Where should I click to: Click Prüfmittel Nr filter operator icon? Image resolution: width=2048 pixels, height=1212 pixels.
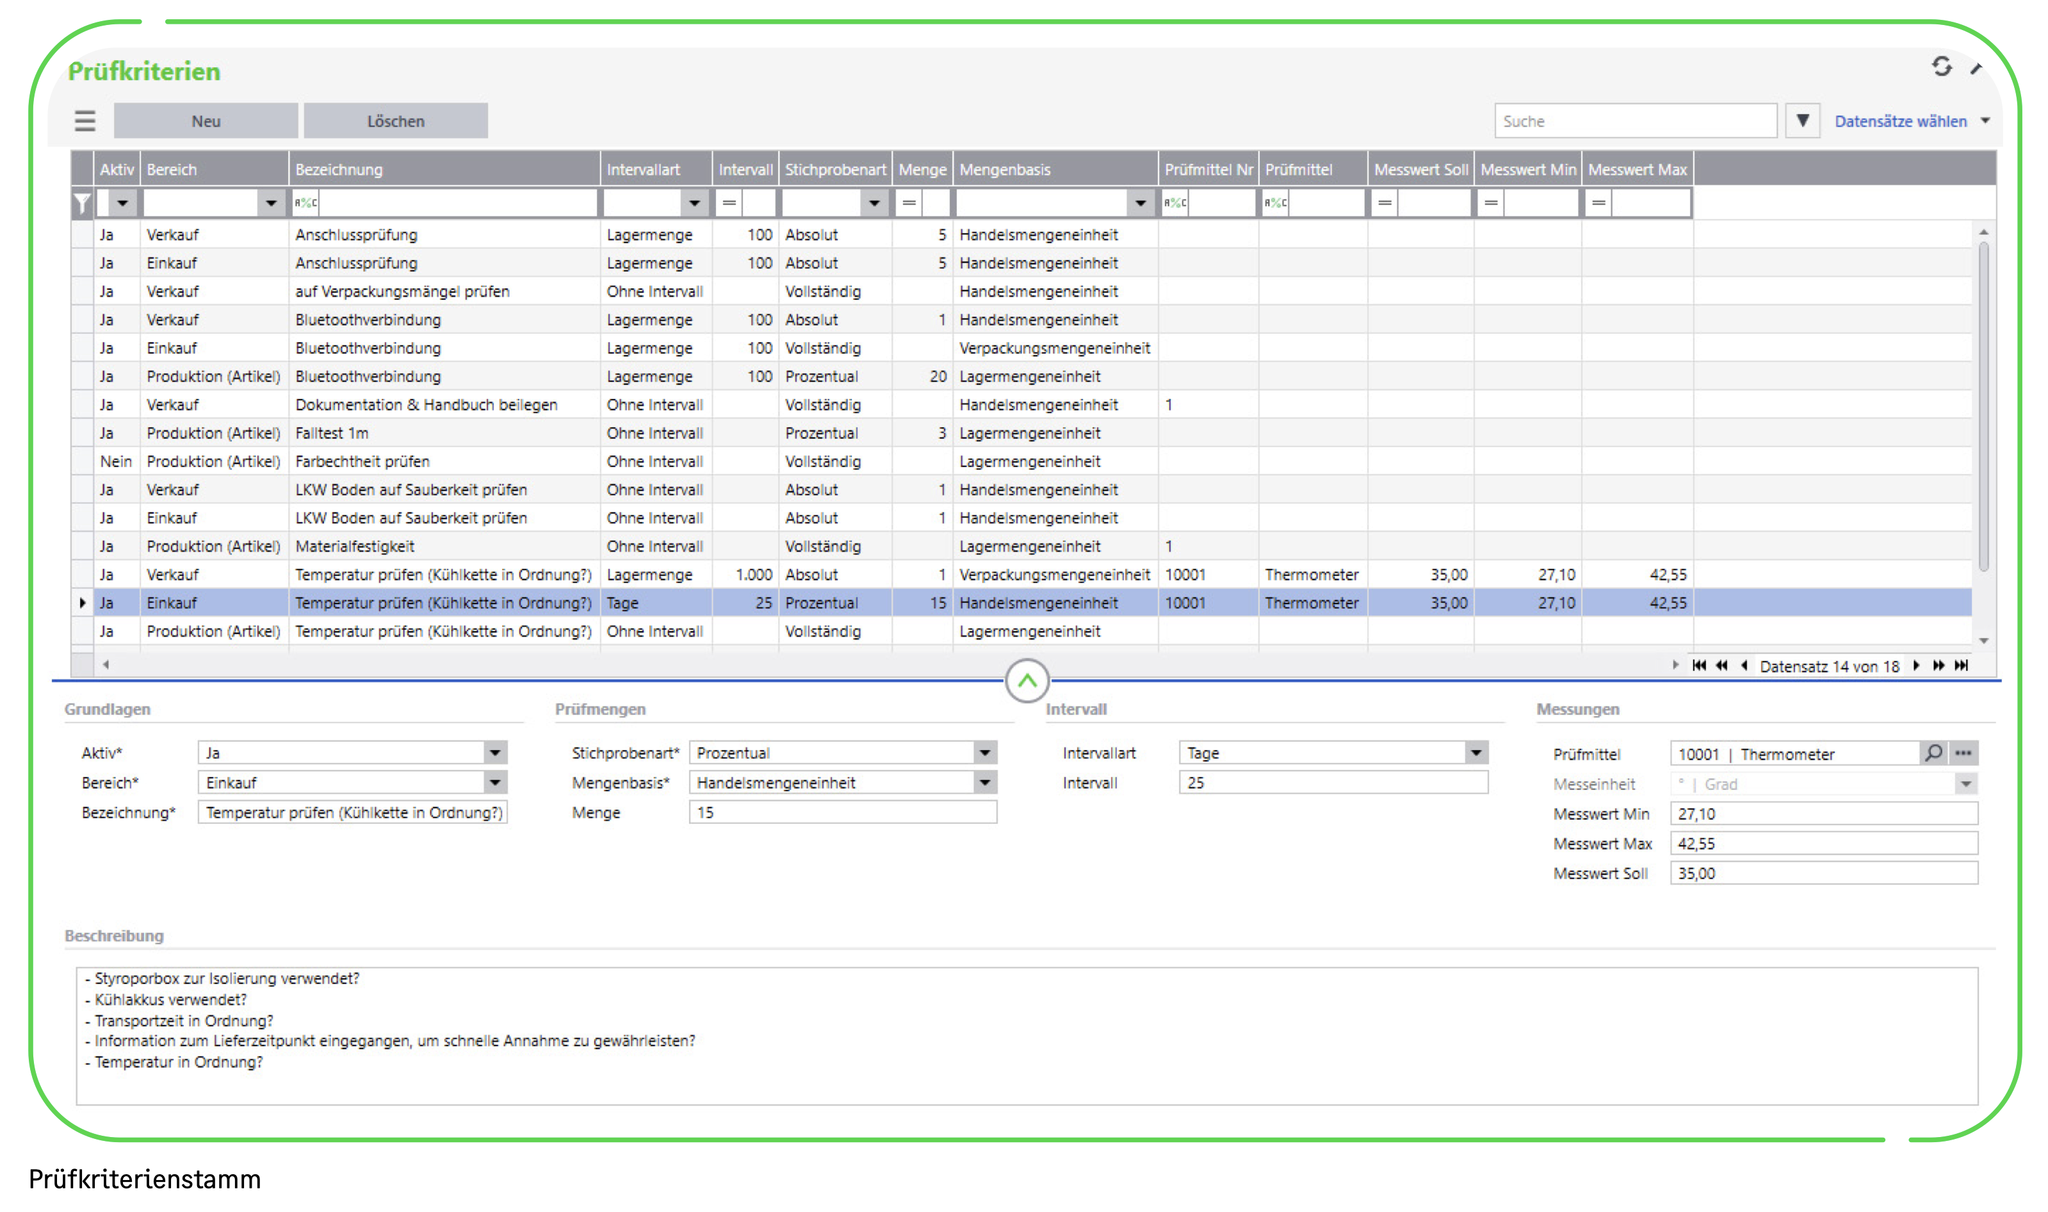[x=1174, y=202]
